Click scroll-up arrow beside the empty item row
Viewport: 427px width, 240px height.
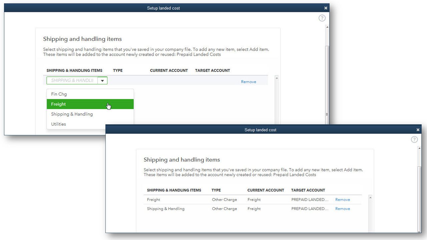pyautogui.click(x=277, y=78)
